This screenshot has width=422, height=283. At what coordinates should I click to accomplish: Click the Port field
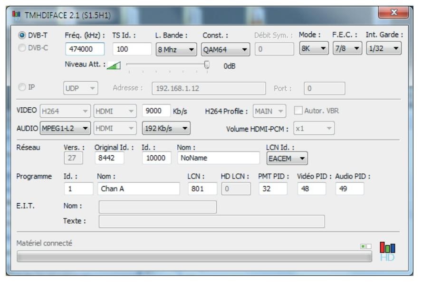click(x=324, y=88)
